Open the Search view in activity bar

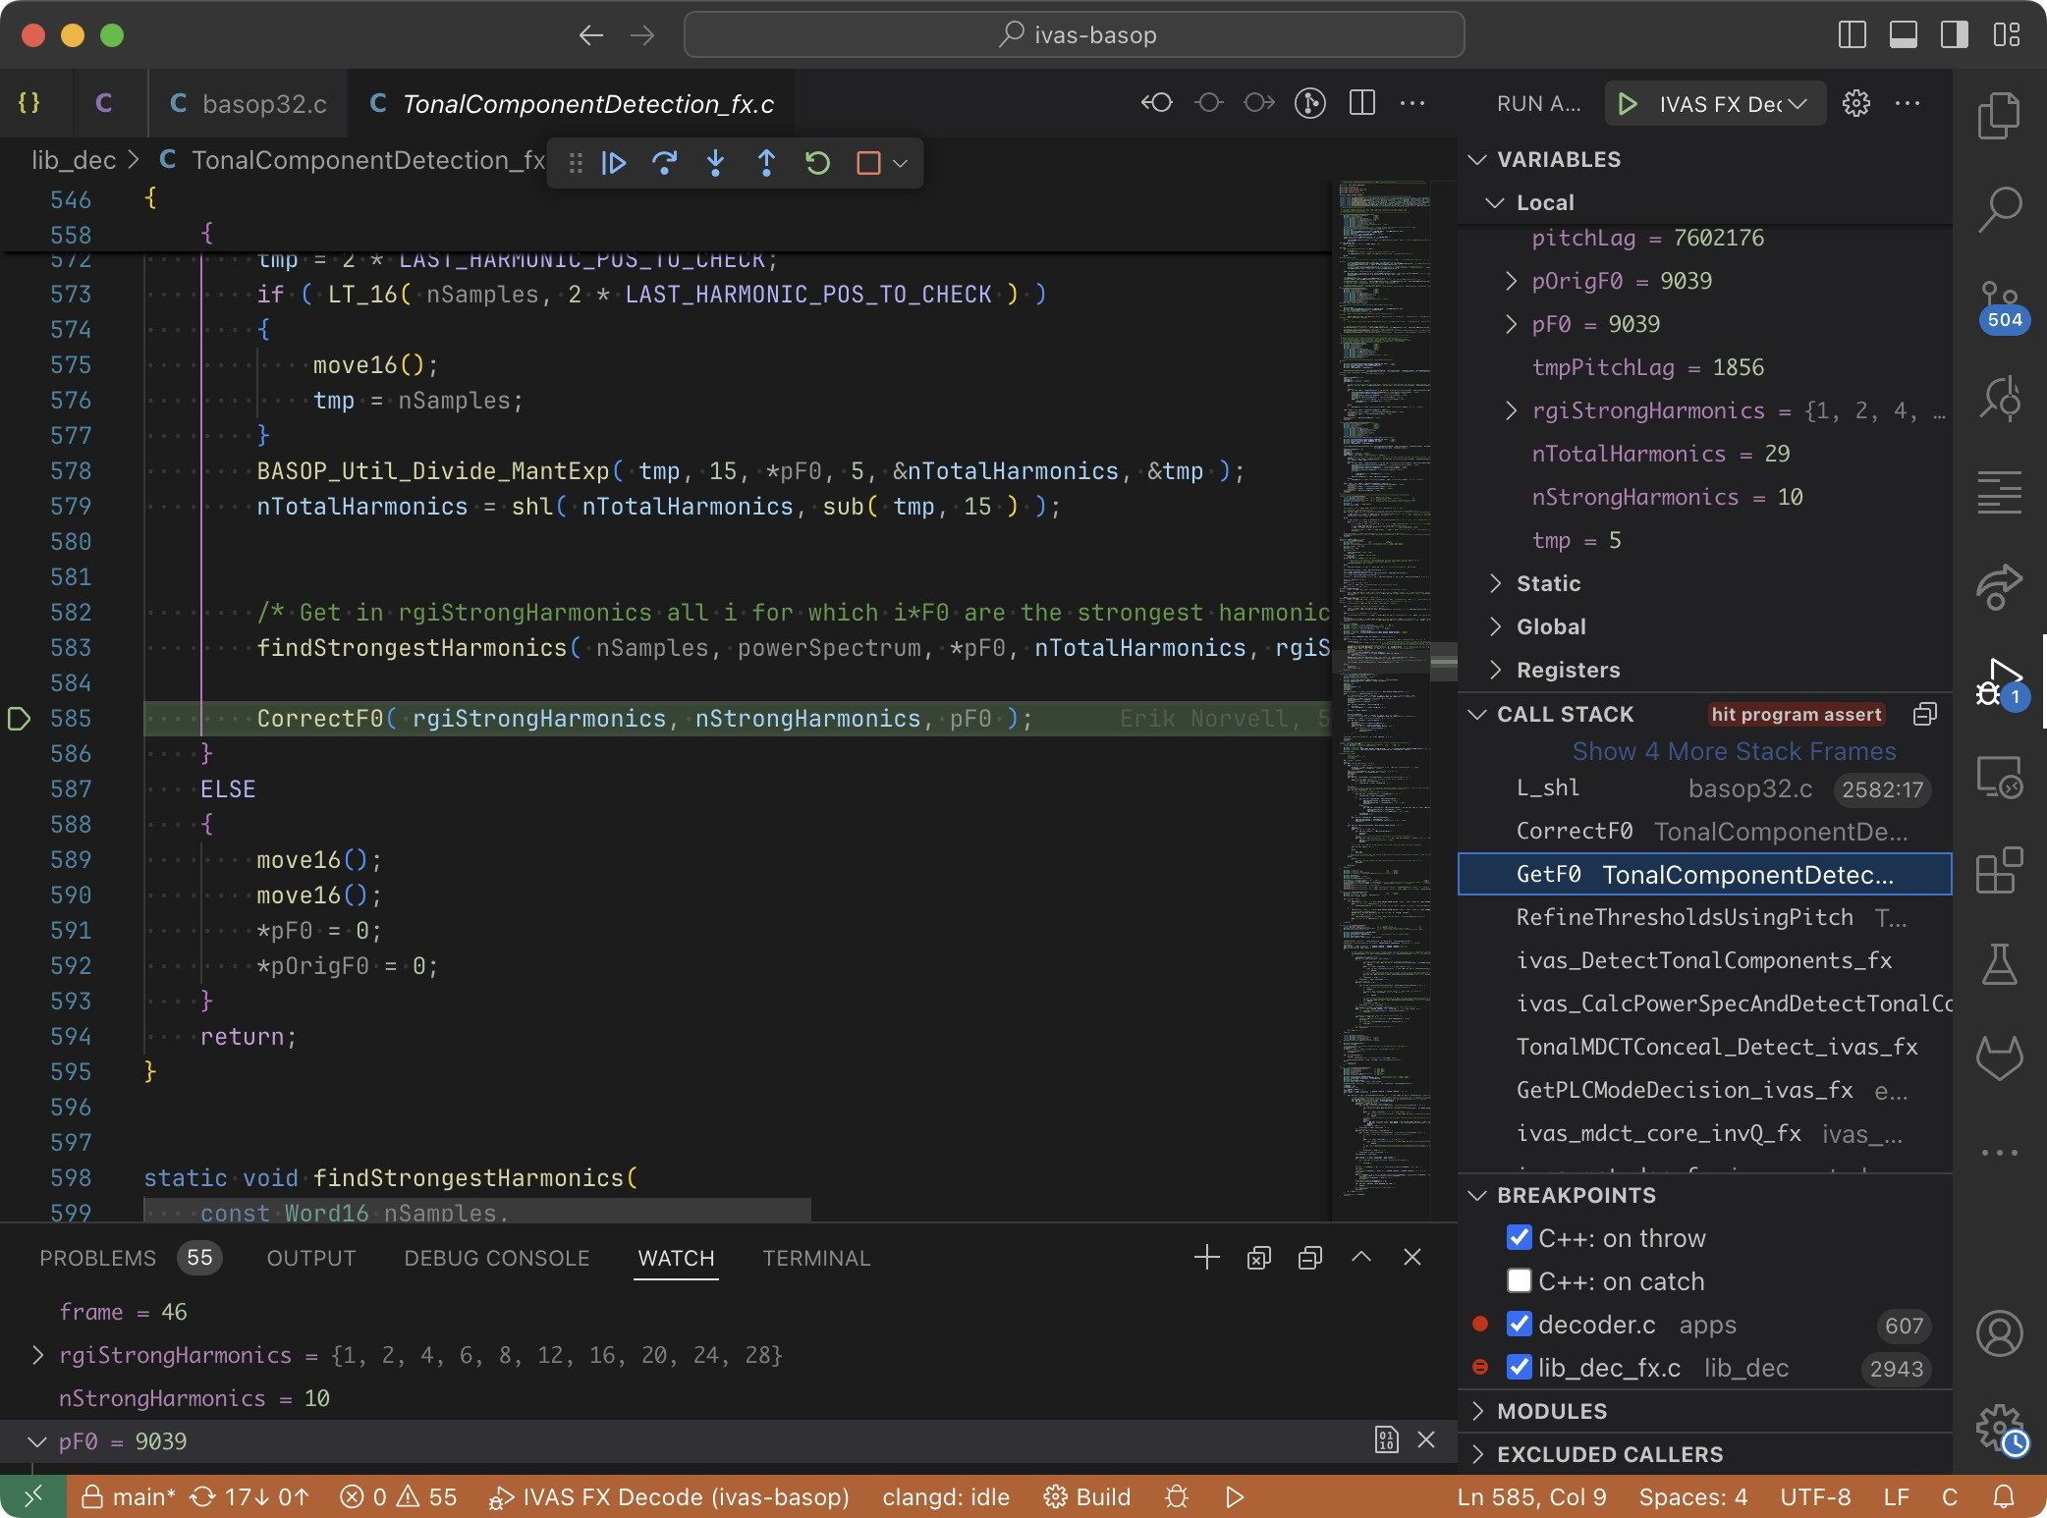coord(1999,210)
